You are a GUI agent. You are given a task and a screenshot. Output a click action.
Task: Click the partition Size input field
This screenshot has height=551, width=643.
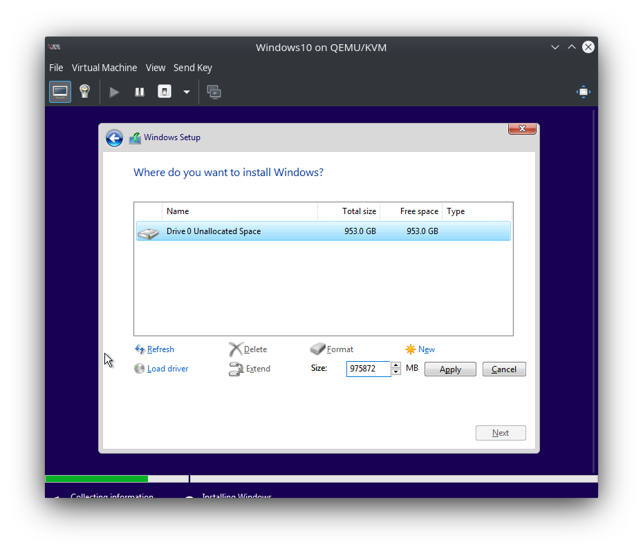tap(369, 369)
